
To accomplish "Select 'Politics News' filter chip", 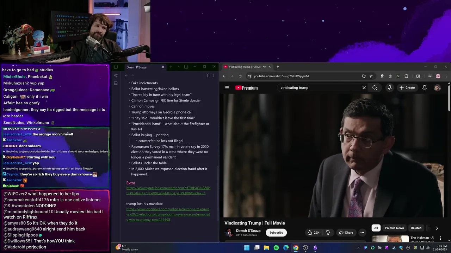I will click(x=394, y=228).
